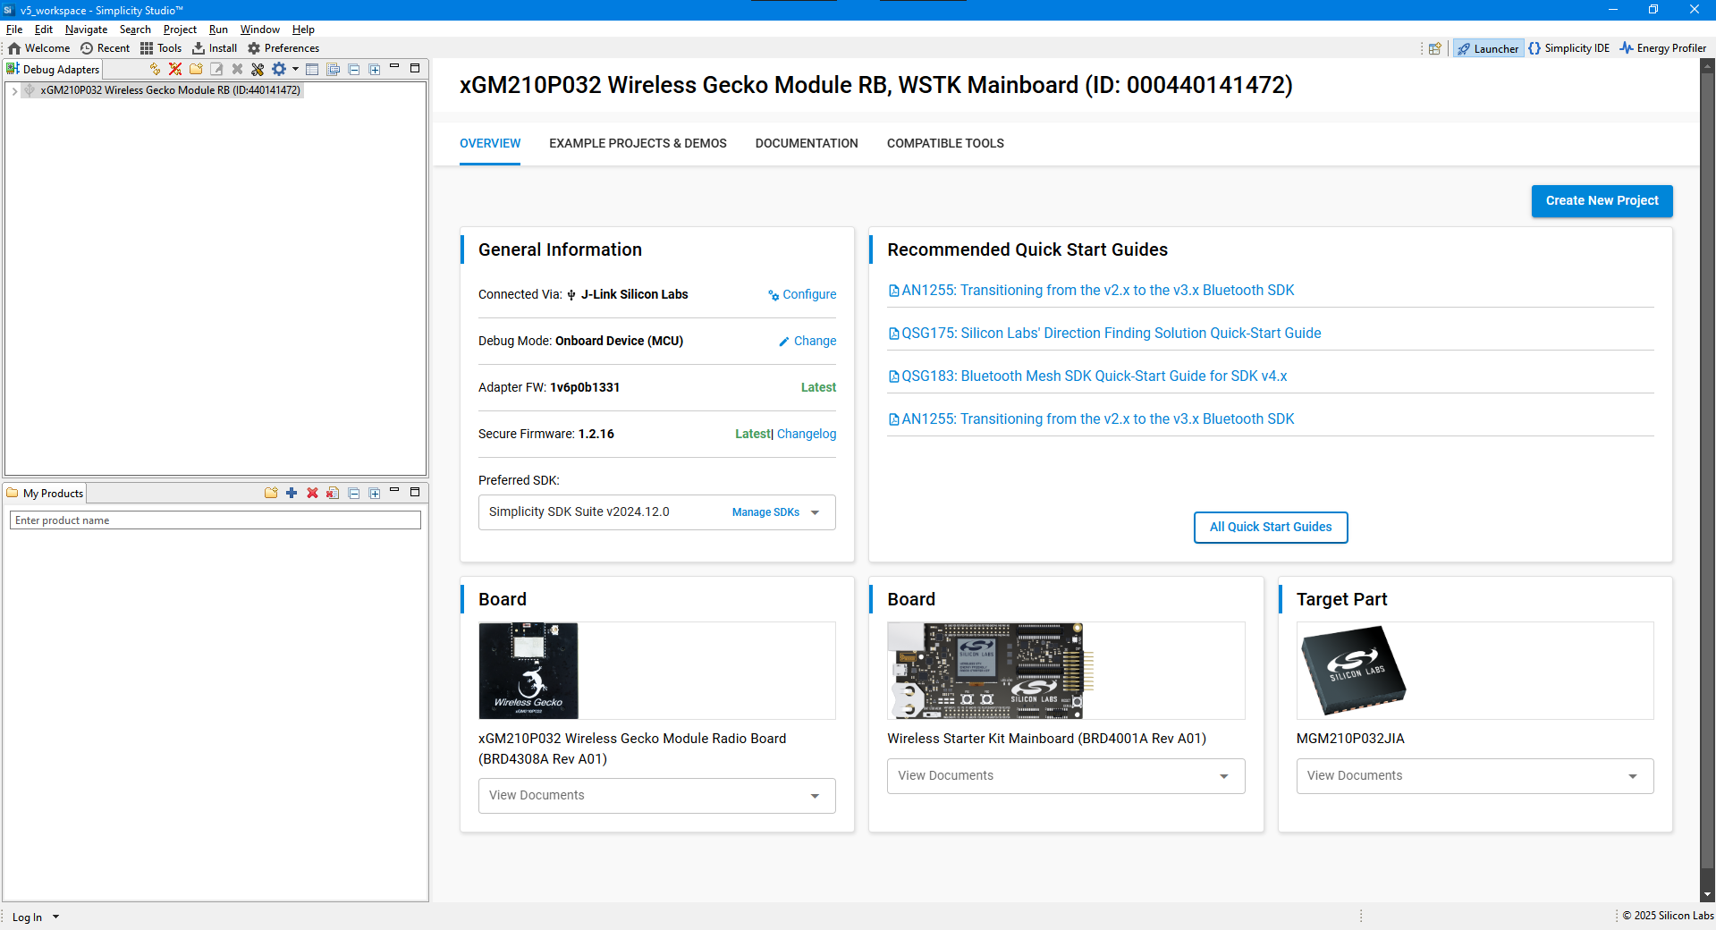This screenshot has height=930, width=1716.
Task: Open the Install toolbar item
Action: pos(215,48)
